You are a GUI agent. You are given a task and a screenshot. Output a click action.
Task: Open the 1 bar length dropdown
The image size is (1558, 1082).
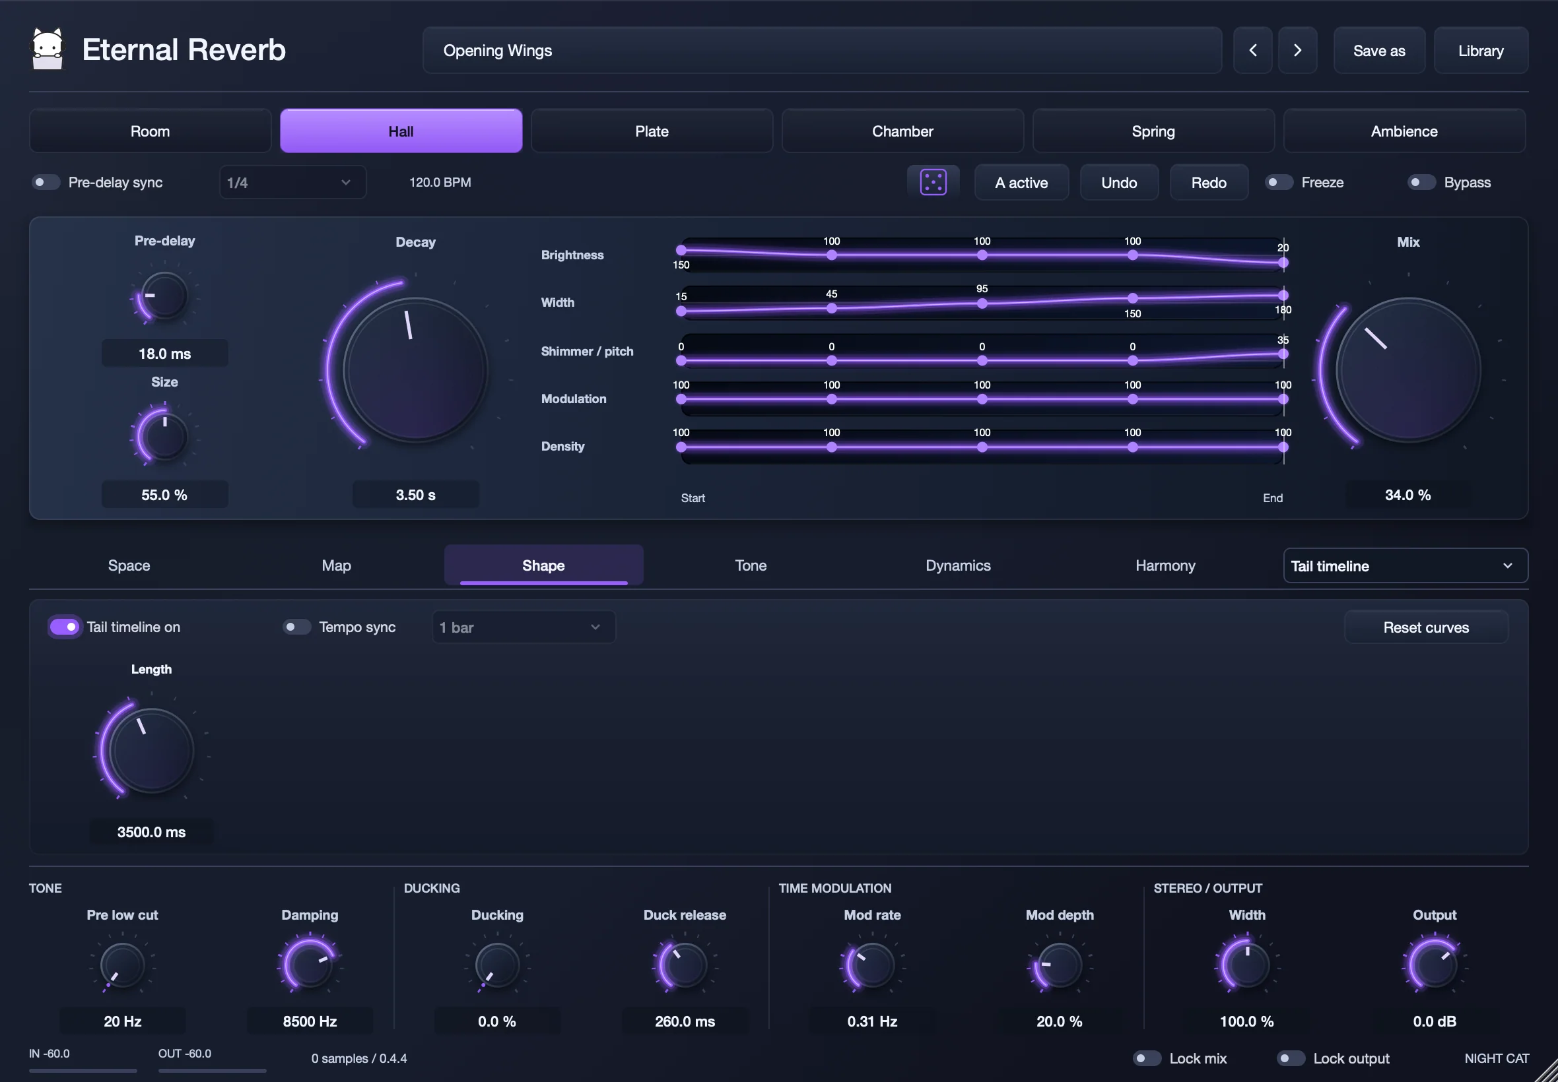[523, 627]
